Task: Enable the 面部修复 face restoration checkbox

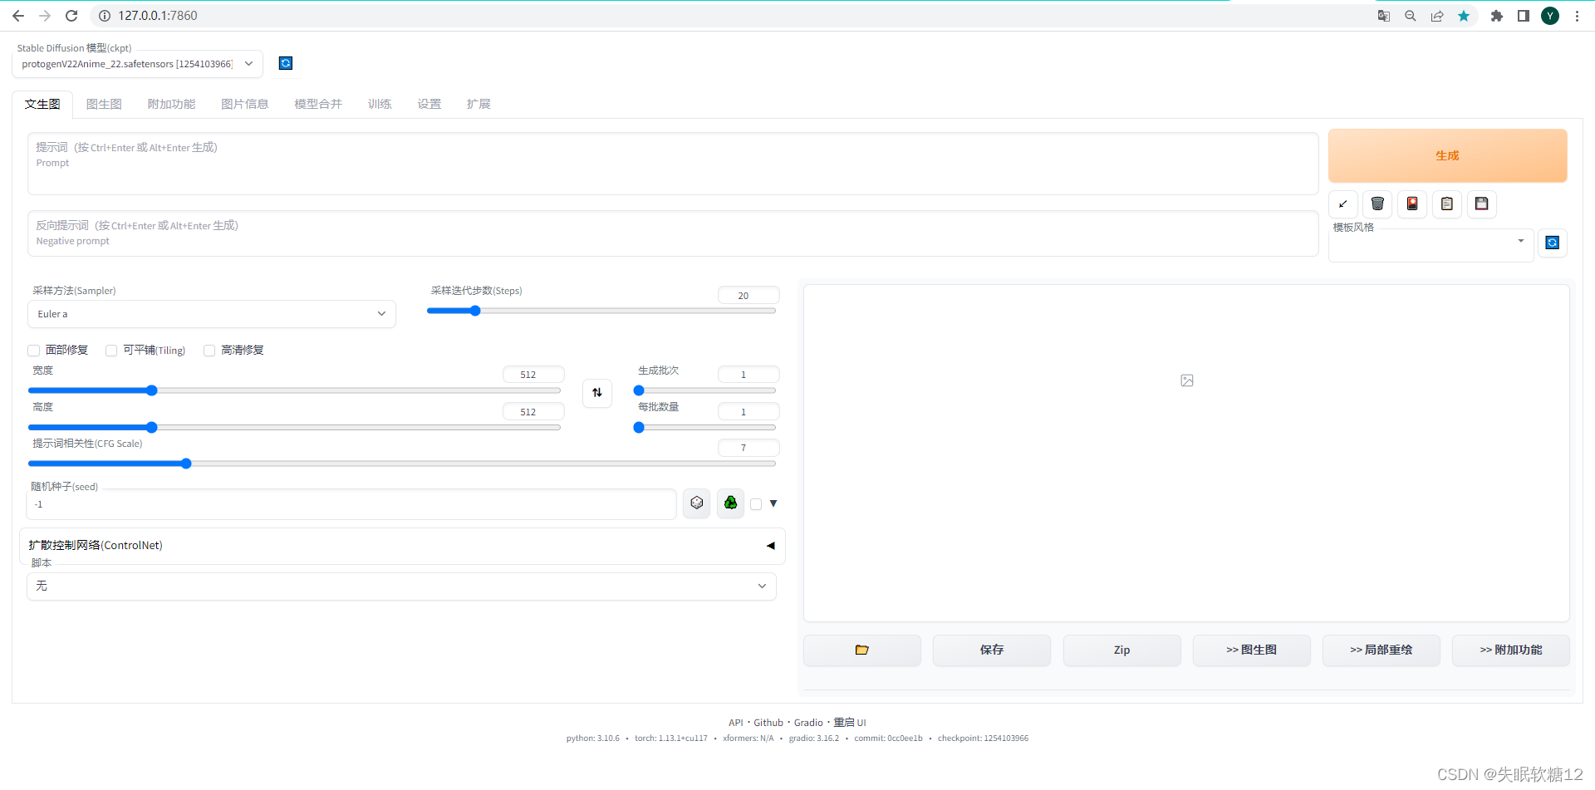Action: click(34, 351)
